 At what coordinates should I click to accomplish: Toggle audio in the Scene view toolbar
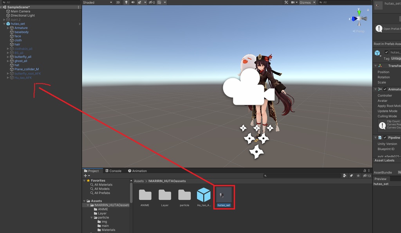132,2
